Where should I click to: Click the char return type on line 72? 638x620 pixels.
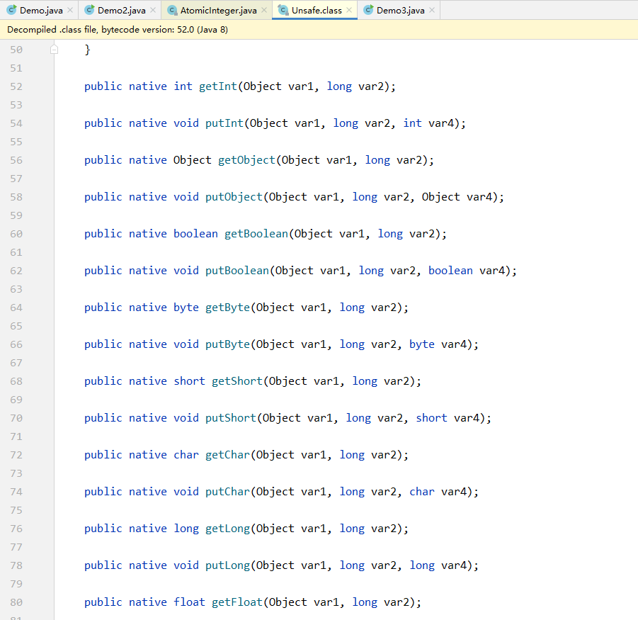(x=186, y=455)
